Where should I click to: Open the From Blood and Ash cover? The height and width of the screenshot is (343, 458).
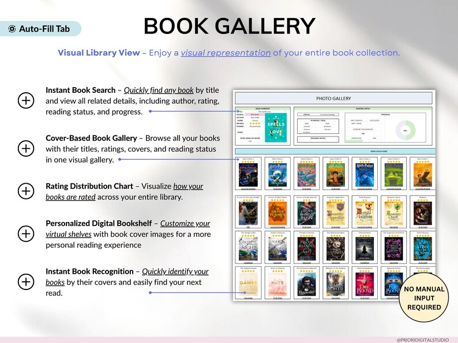point(307,248)
